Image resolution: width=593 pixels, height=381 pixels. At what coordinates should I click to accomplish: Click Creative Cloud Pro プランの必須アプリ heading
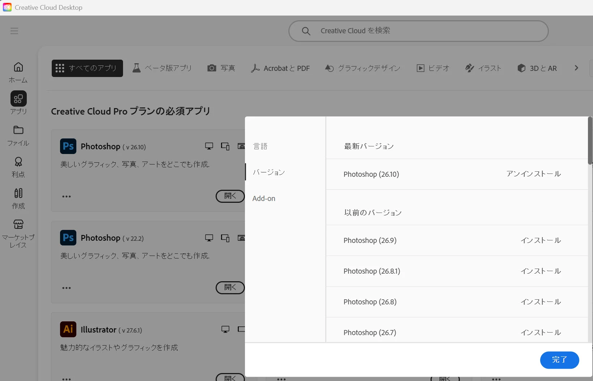(x=131, y=111)
